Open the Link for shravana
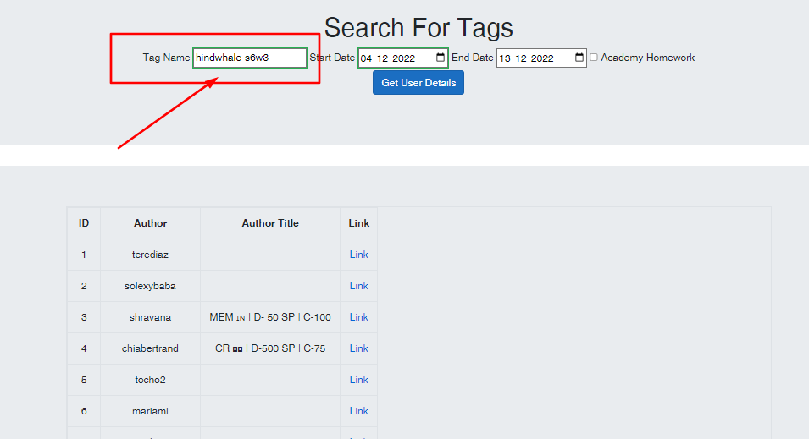The image size is (809, 439). pyautogui.click(x=358, y=317)
